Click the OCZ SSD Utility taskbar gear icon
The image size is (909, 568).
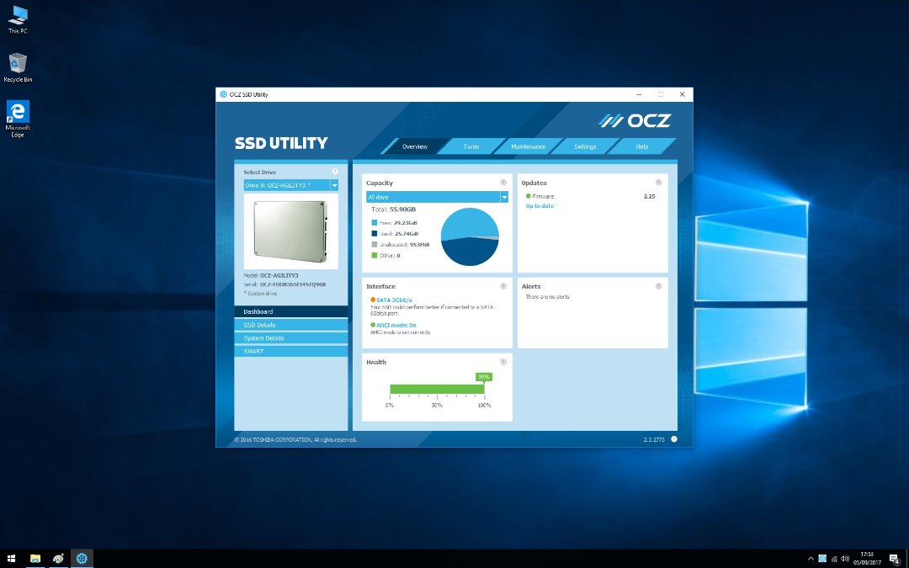[82, 559]
